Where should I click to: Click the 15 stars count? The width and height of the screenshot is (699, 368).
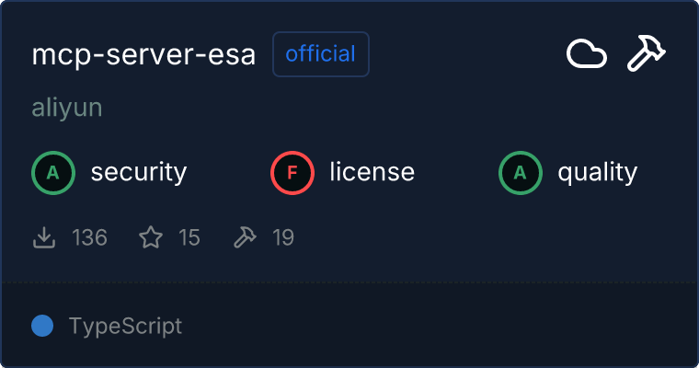pos(189,238)
